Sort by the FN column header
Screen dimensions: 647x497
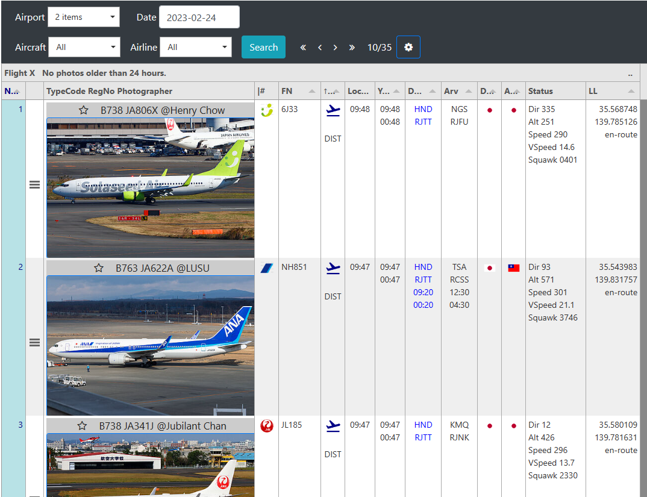tap(299, 91)
